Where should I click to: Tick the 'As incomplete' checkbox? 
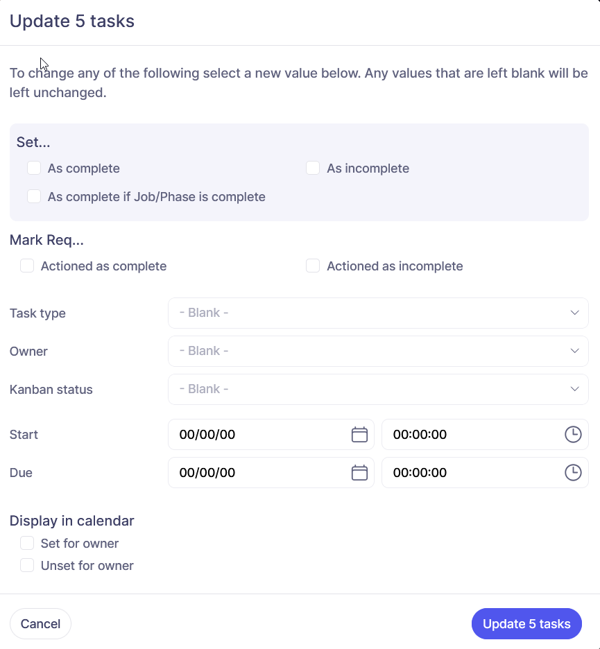313,168
